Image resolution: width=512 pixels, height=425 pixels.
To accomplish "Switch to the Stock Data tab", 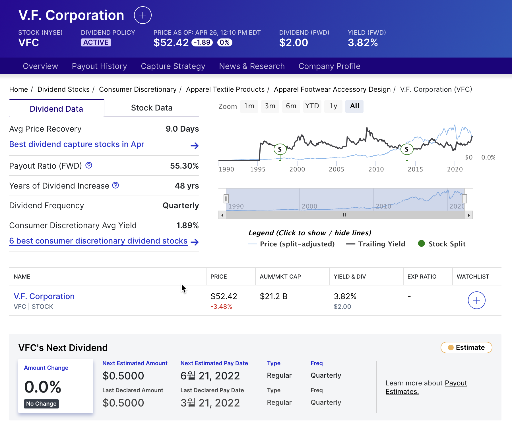I will [152, 108].
